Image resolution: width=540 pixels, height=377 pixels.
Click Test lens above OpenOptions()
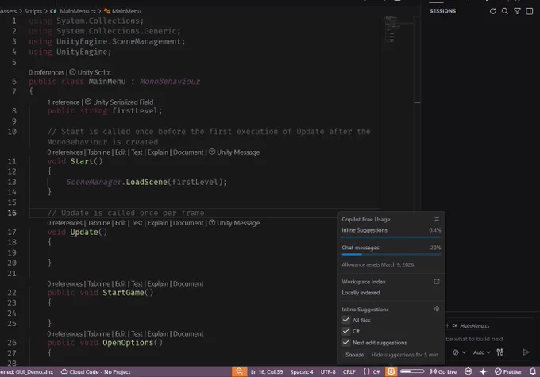[137, 333]
